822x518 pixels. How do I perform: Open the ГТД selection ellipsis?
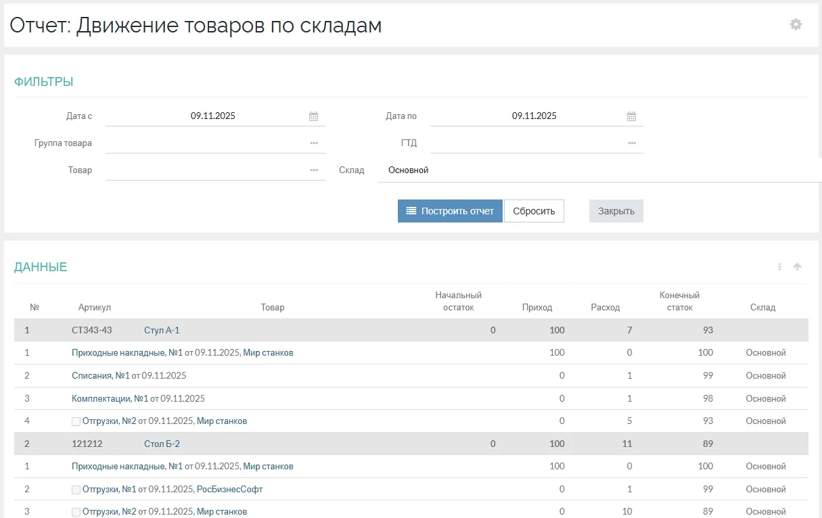coord(632,143)
